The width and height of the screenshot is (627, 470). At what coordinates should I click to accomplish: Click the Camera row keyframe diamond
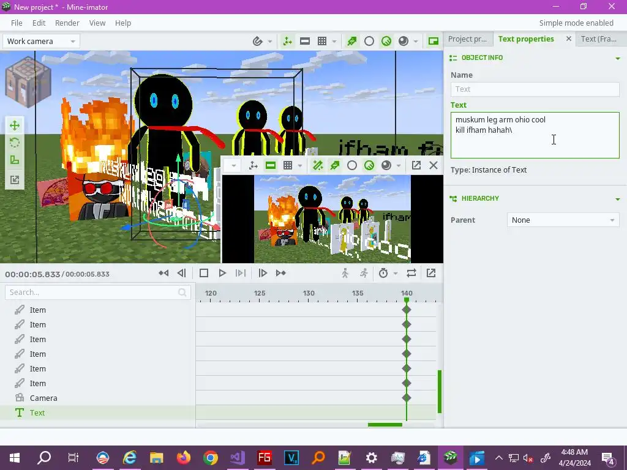[x=407, y=398]
